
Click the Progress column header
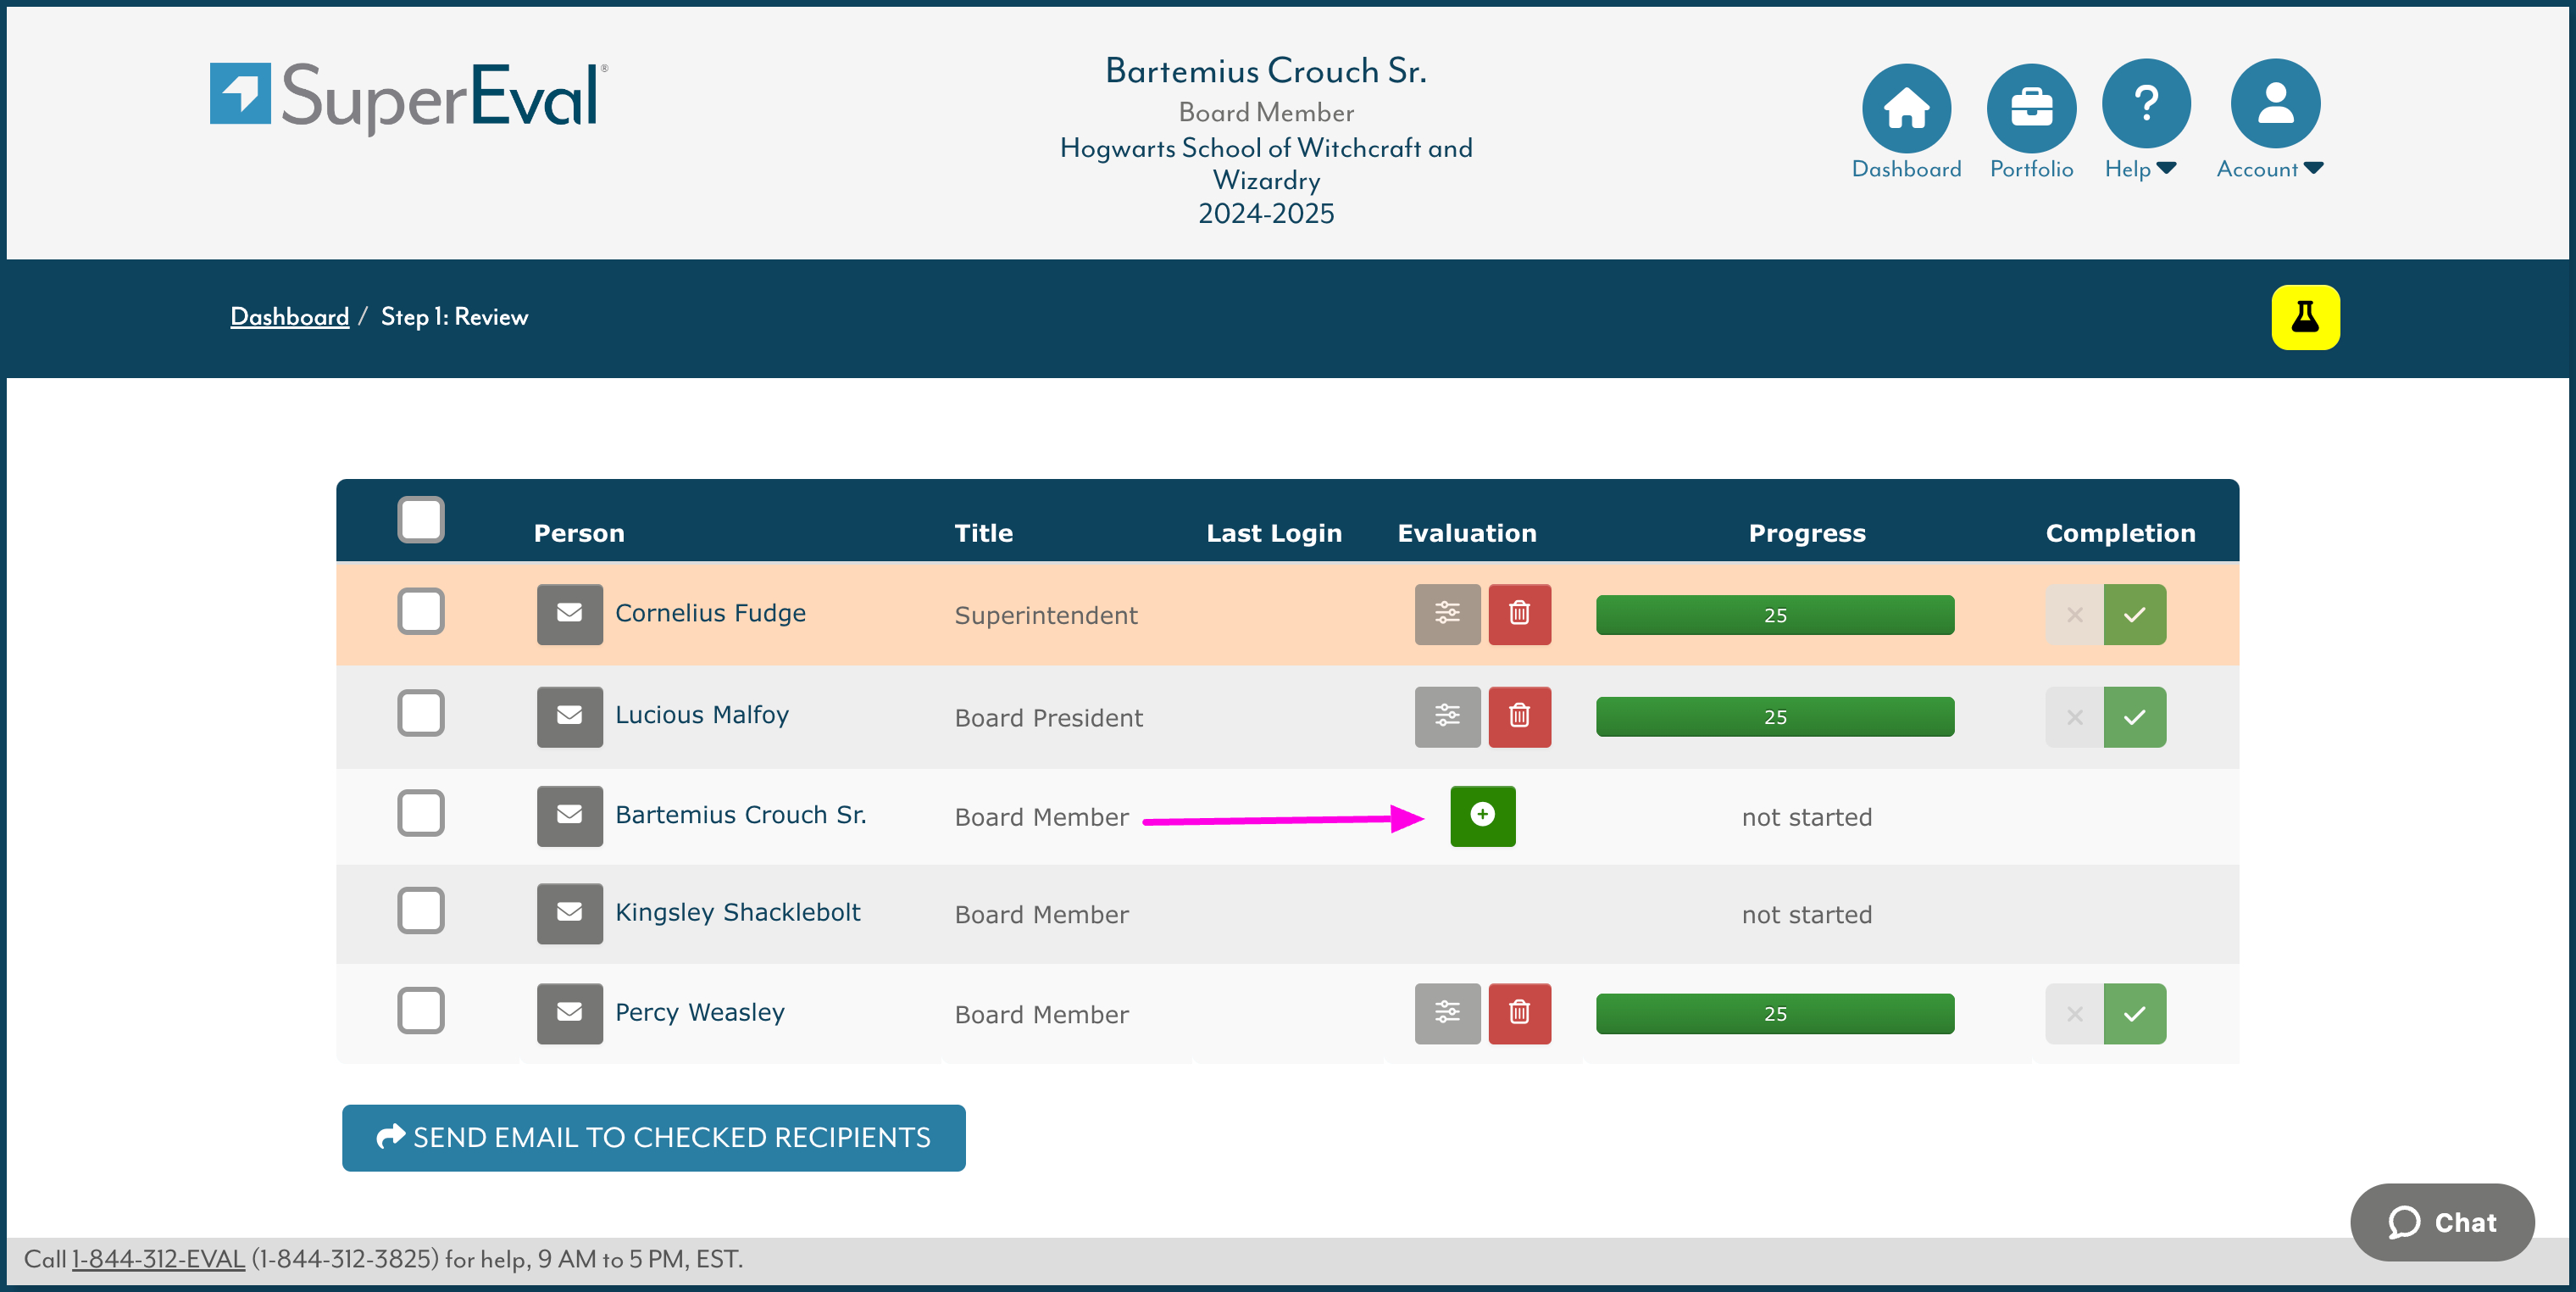[x=1806, y=533]
